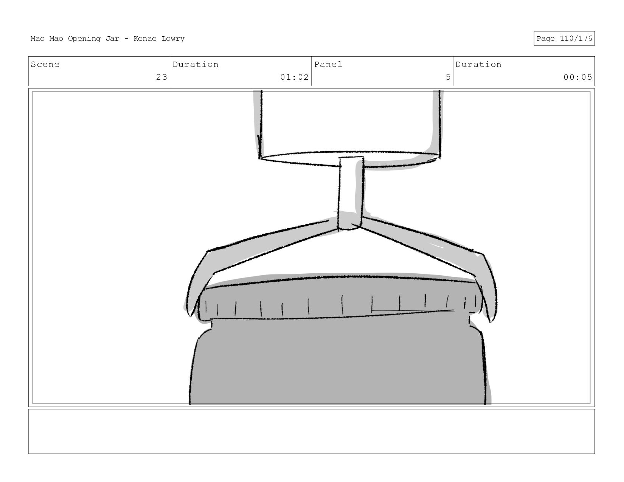Click the 'Panel' label
Screen dimensions: 624x482
coord(328,64)
